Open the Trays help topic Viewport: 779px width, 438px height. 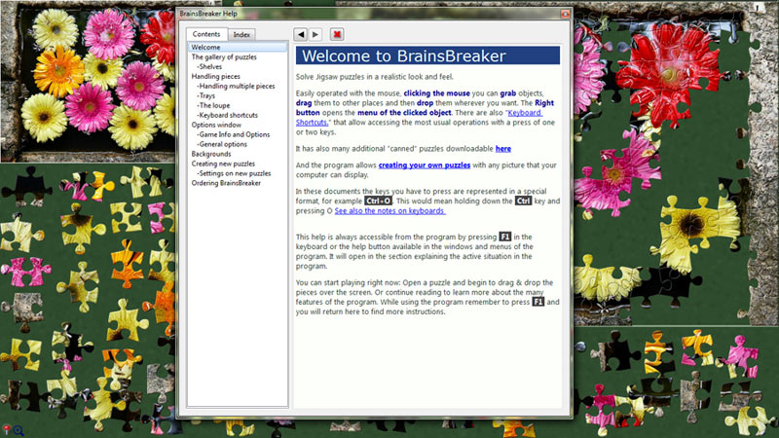point(206,95)
